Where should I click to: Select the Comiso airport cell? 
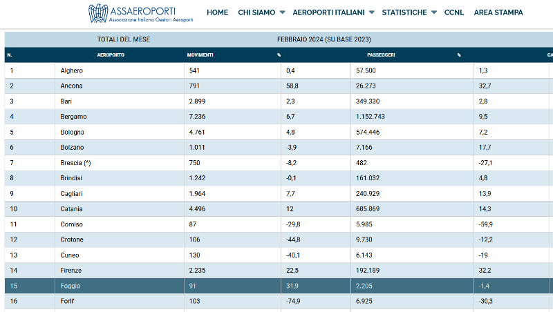120,224
